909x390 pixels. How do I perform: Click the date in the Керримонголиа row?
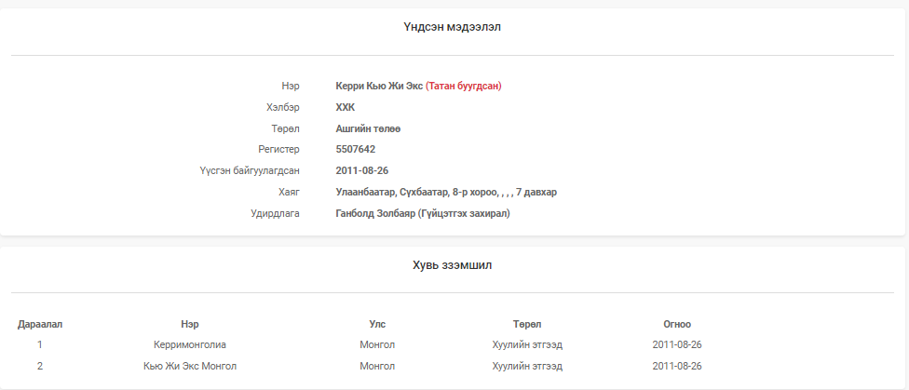coord(677,344)
